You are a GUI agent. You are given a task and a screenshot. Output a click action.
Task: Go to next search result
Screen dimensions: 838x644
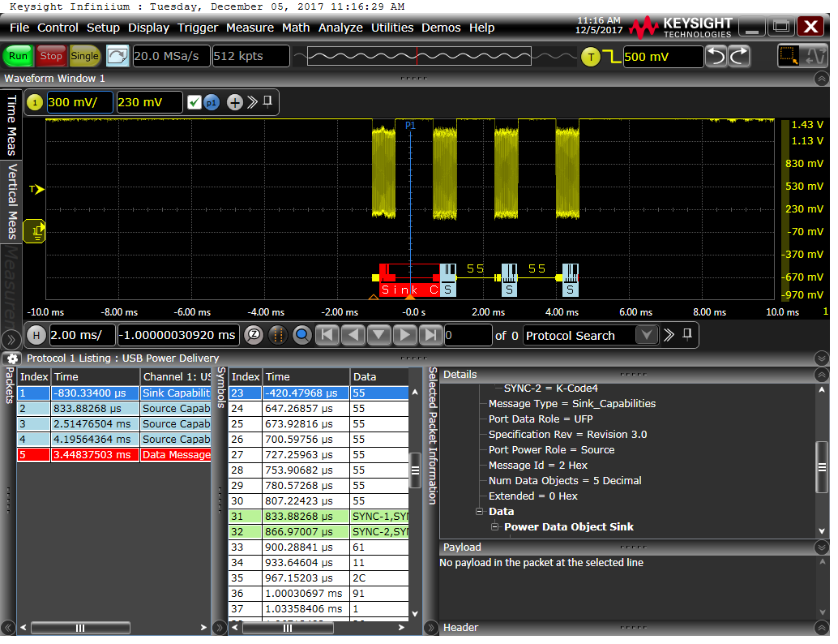pyautogui.click(x=405, y=336)
